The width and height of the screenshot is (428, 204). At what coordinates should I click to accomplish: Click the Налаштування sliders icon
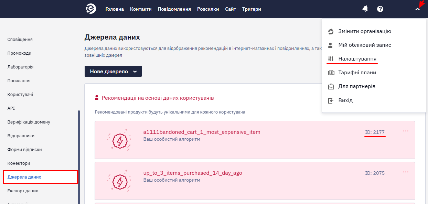point(331,59)
